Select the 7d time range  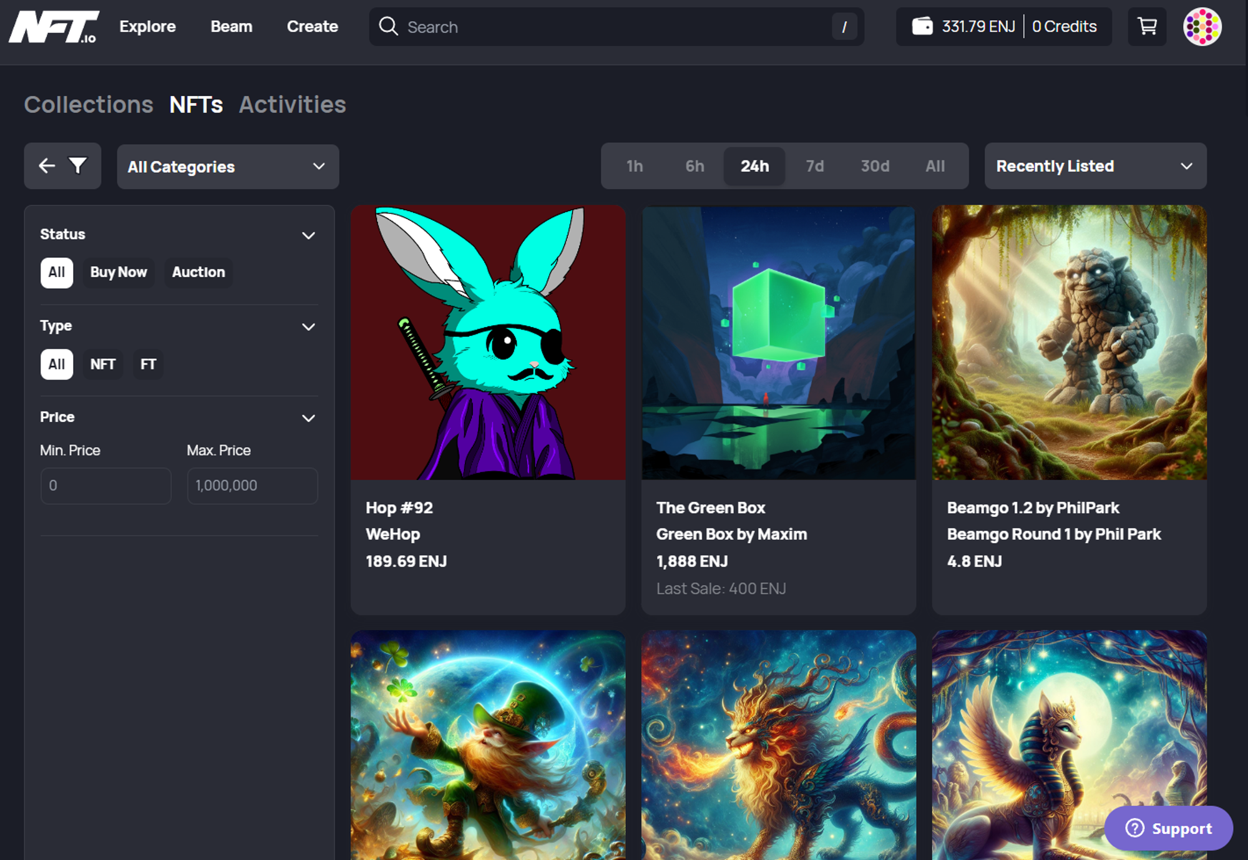(814, 166)
